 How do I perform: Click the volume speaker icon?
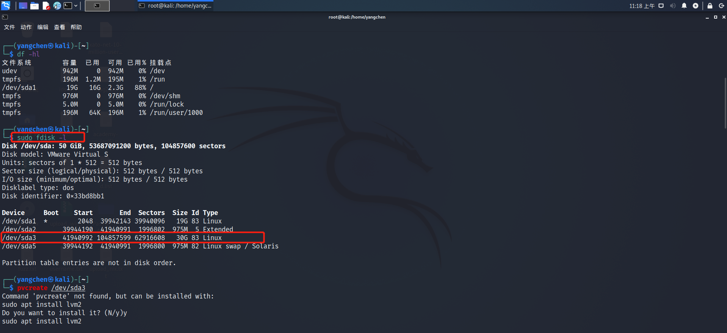pos(673,6)
